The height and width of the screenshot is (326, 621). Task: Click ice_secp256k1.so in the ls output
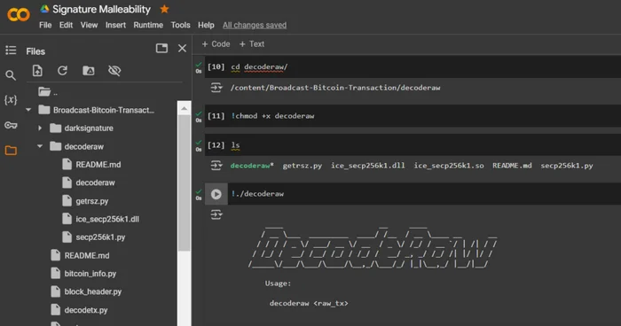coord(449,166)
